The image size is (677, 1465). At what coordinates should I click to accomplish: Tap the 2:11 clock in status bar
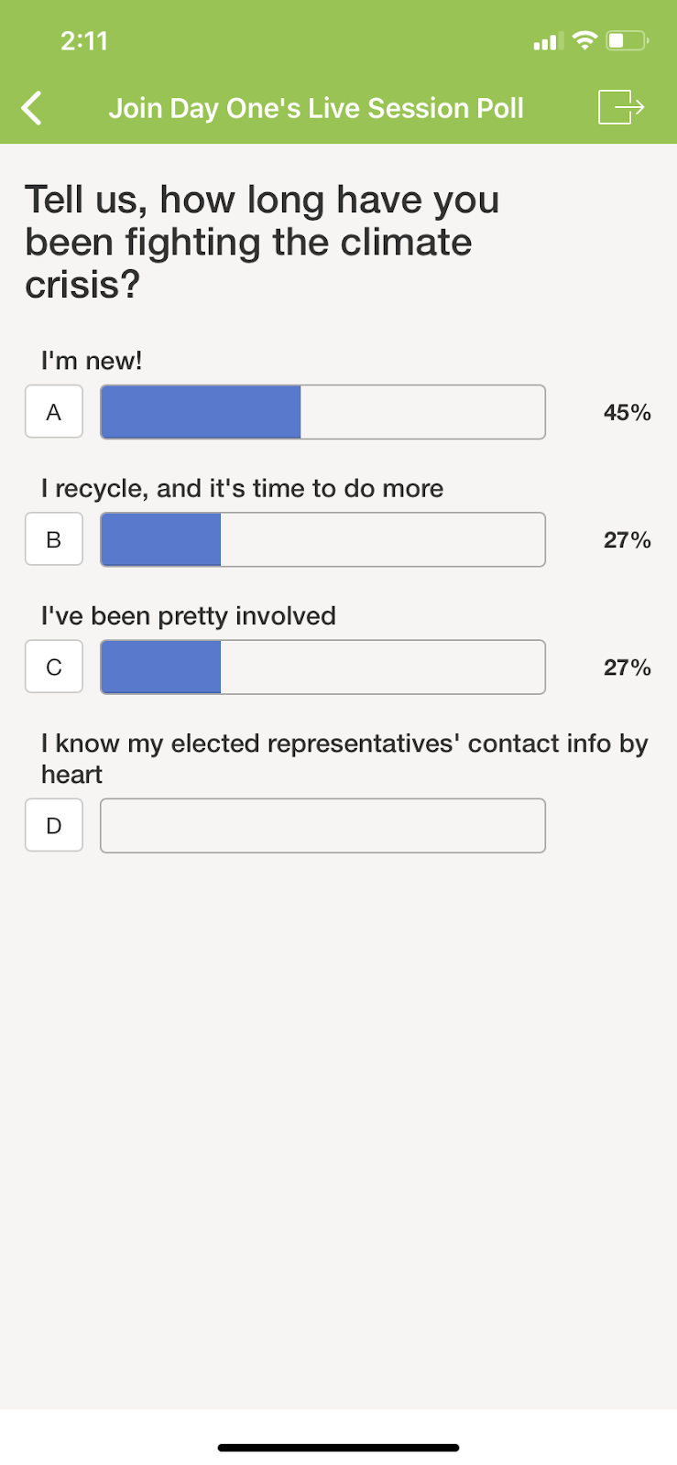pos(84,40)
